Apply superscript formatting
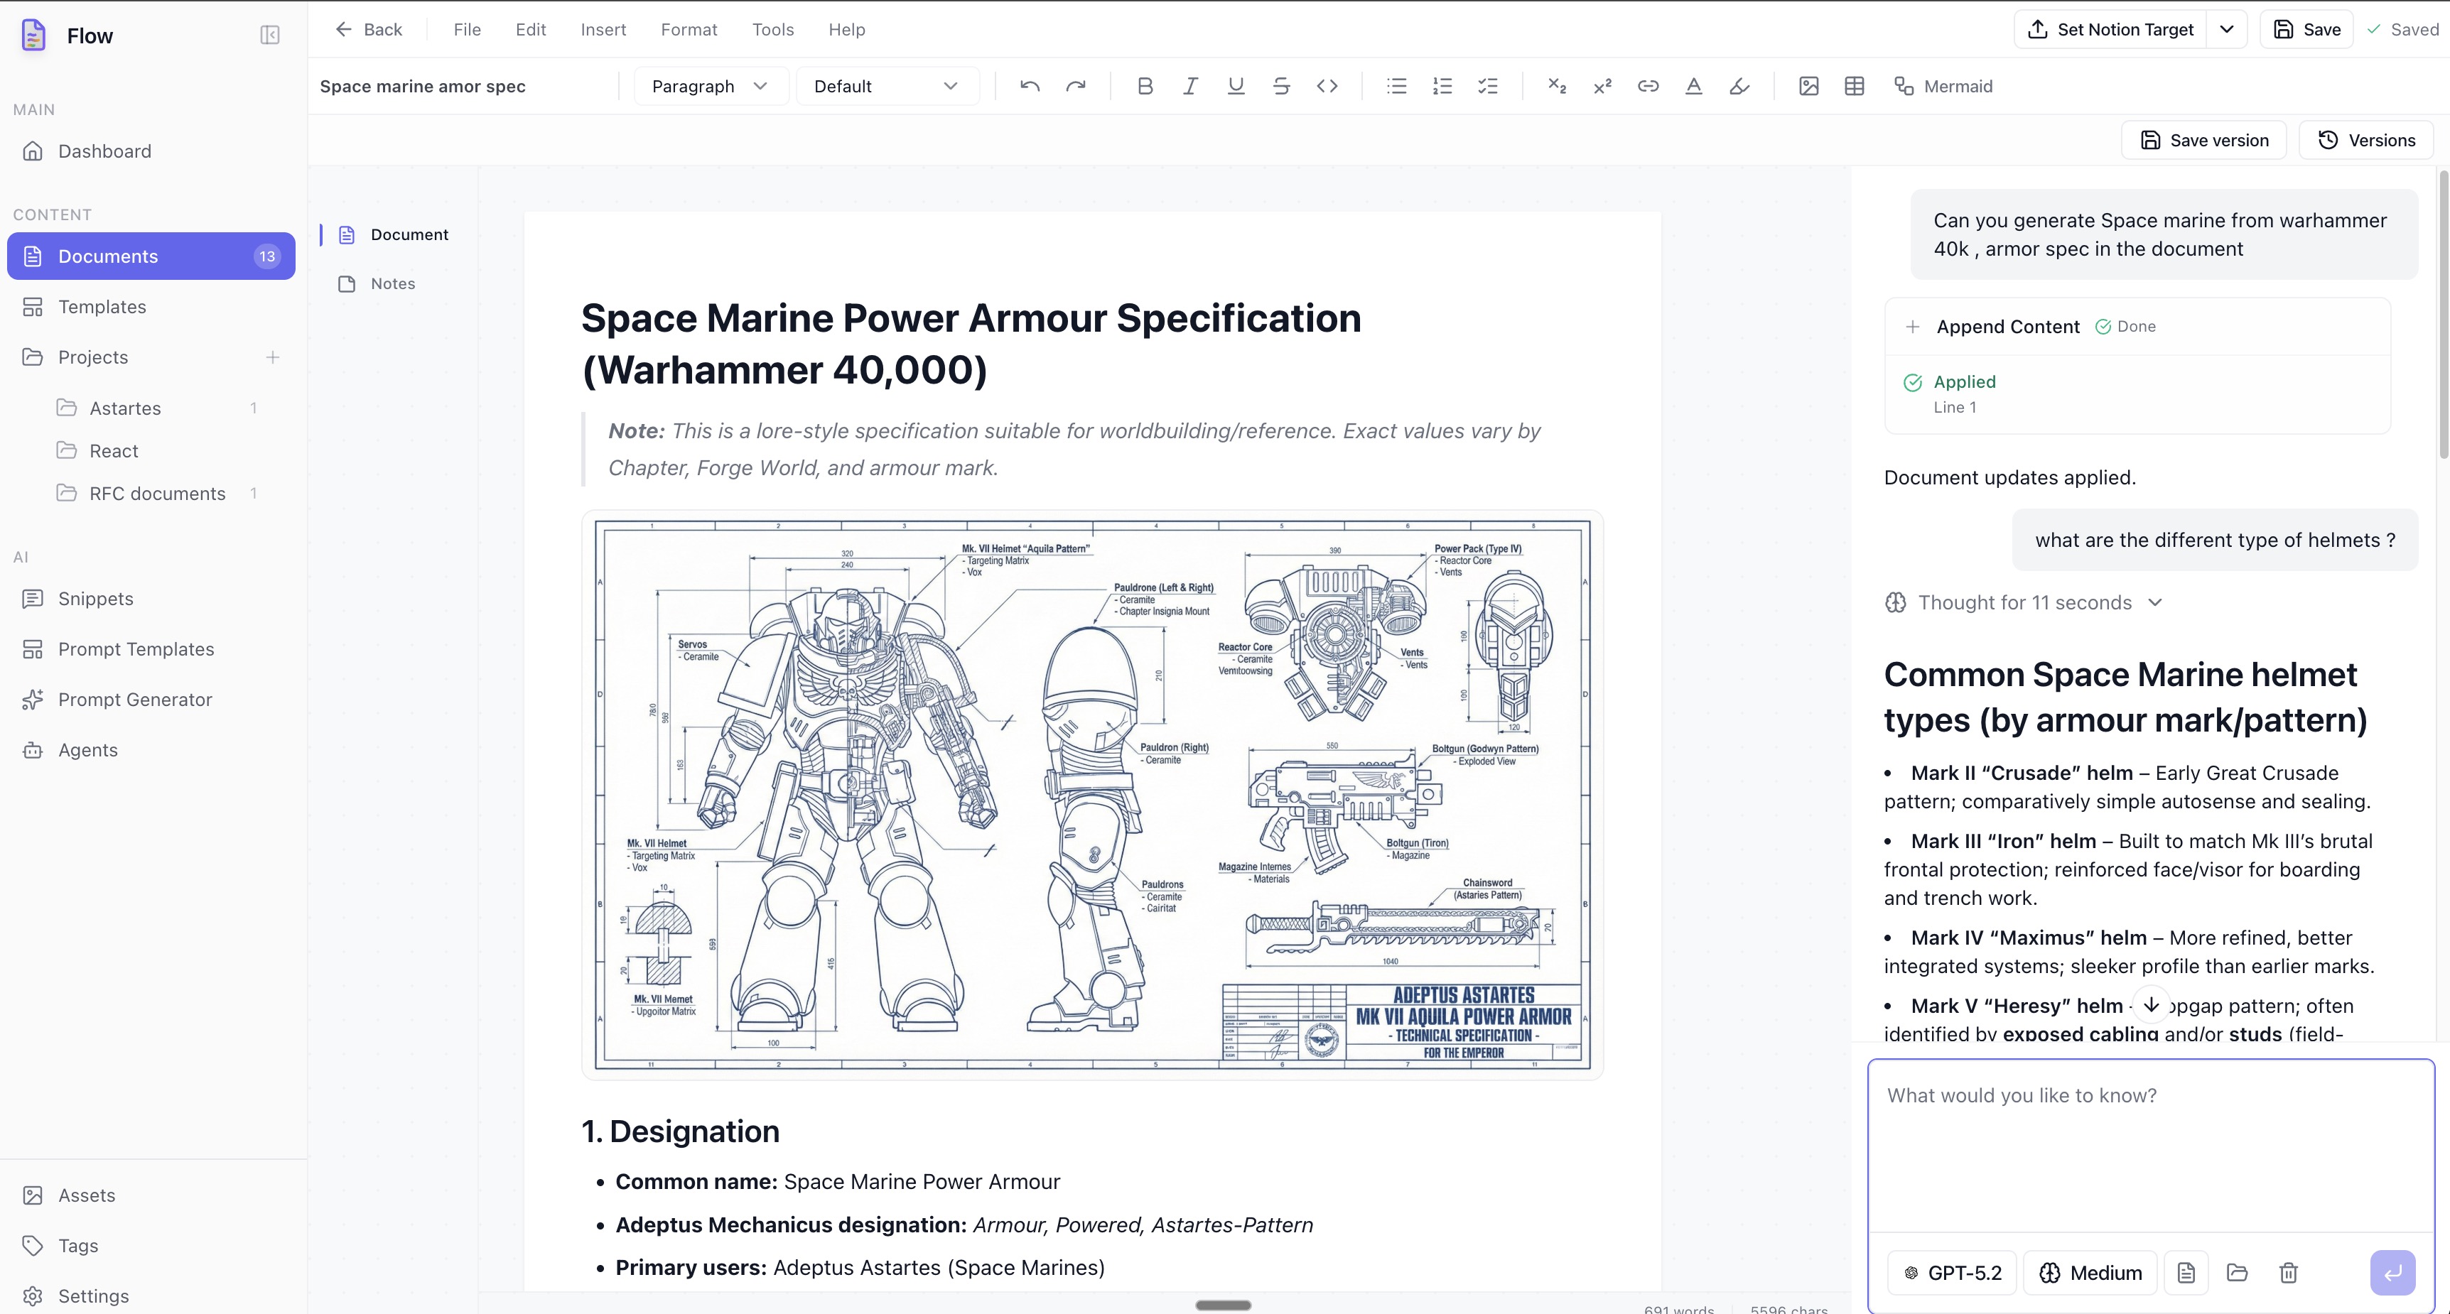 (1602, 87)
